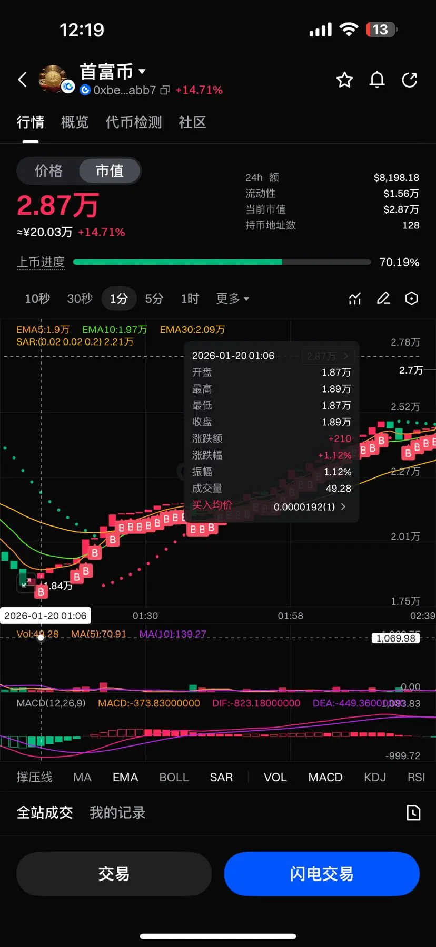Image resolution: width=436 pixels, height=947 pixels.
Task: Tap the 持币地址数 value 128
Action: tap(411, 225)
